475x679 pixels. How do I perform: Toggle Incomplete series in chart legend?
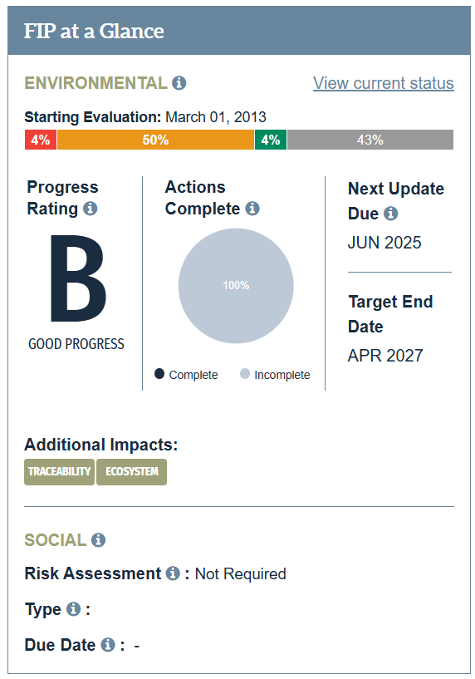point(275,375)
